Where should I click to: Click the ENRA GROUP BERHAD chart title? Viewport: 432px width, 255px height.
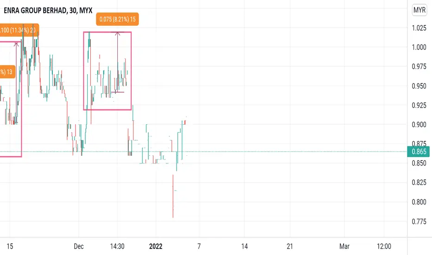pyautogui.click(x=48, y=11)
